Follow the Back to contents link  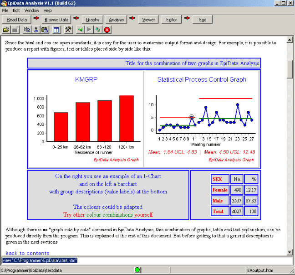point(27,253)
